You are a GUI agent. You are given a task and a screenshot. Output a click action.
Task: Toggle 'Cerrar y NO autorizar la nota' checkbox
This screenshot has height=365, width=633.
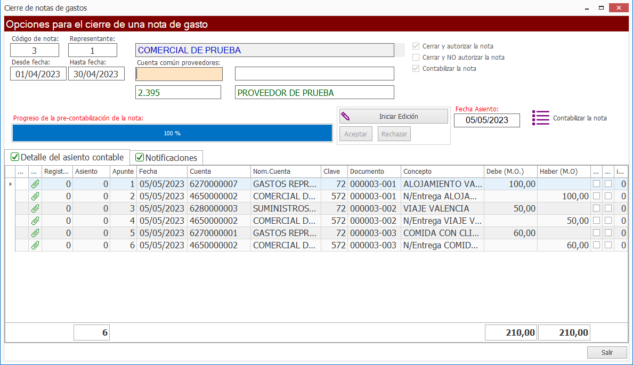click(417, 58)
